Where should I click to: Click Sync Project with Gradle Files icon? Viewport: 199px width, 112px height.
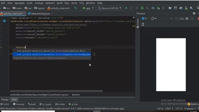(181, 8)
